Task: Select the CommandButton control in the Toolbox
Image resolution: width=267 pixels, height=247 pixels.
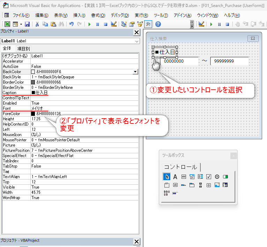Action: [x=175, y=185]
